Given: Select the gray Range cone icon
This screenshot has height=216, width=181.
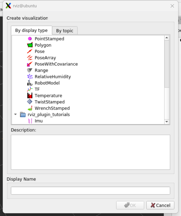Looking at the screenshot, I should [30, 70].
